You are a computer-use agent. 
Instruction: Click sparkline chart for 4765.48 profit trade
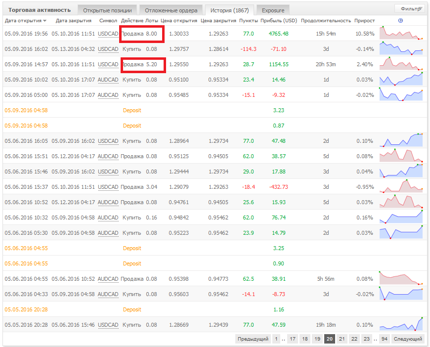tap(401, 33)
